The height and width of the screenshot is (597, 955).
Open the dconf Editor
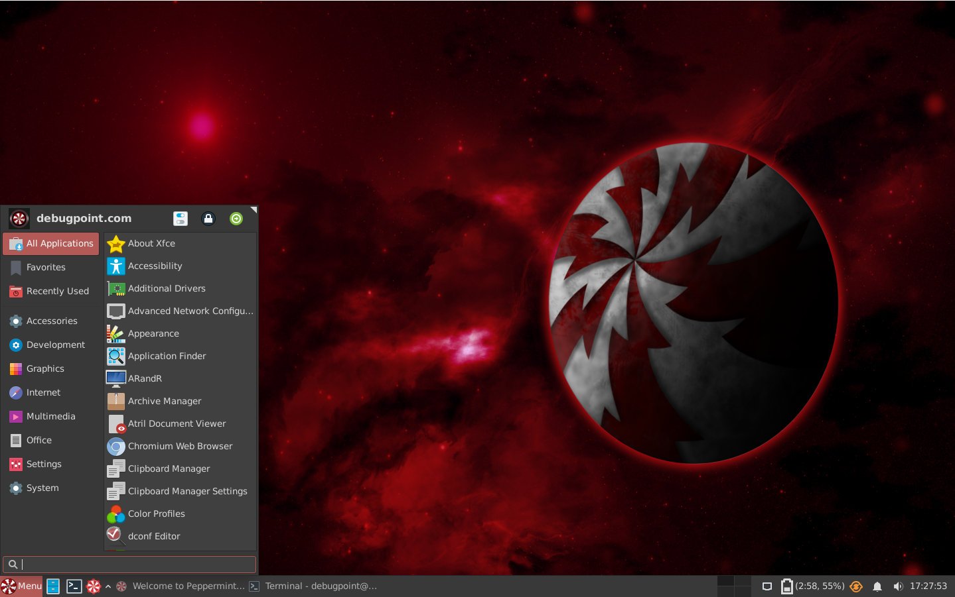[x=153, y=536]
